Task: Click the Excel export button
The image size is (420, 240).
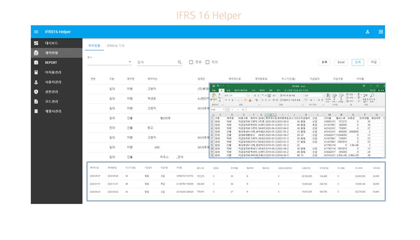Action: pos(340,62)
